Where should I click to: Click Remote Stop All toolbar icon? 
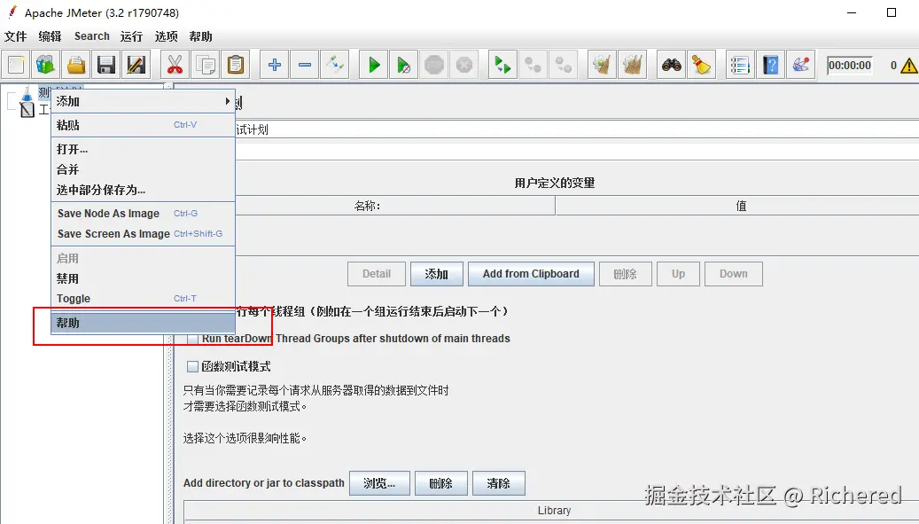533,65
